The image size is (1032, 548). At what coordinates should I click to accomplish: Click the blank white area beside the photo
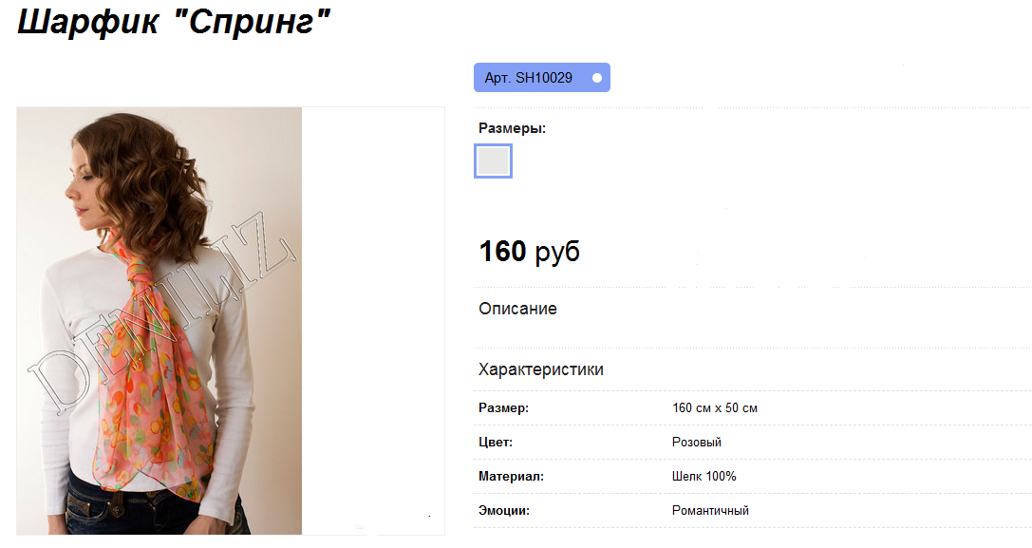[373, 321]
